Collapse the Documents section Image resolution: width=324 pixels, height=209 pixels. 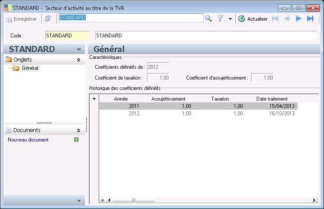[x=78, y=130]
